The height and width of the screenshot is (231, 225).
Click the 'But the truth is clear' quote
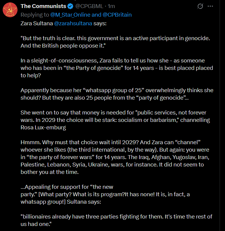[115, 42]
